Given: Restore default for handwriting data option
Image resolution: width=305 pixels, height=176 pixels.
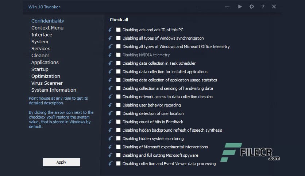Looking at the screenshot, I should tap(111, 88).
